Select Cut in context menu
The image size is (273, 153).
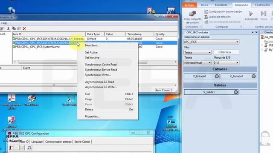pos(107,94)
